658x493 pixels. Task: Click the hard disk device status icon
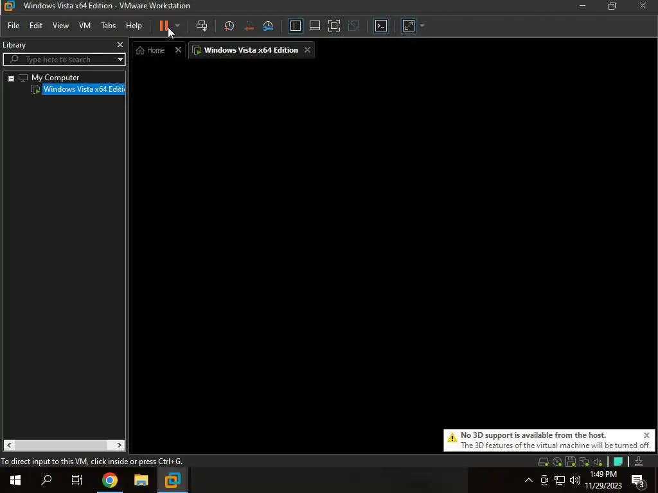tap(544, 462)
